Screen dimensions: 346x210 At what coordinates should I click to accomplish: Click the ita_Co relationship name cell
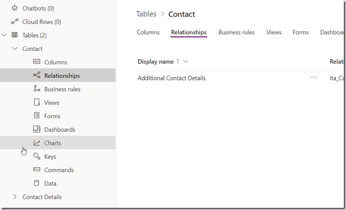(x=336, y=78)
